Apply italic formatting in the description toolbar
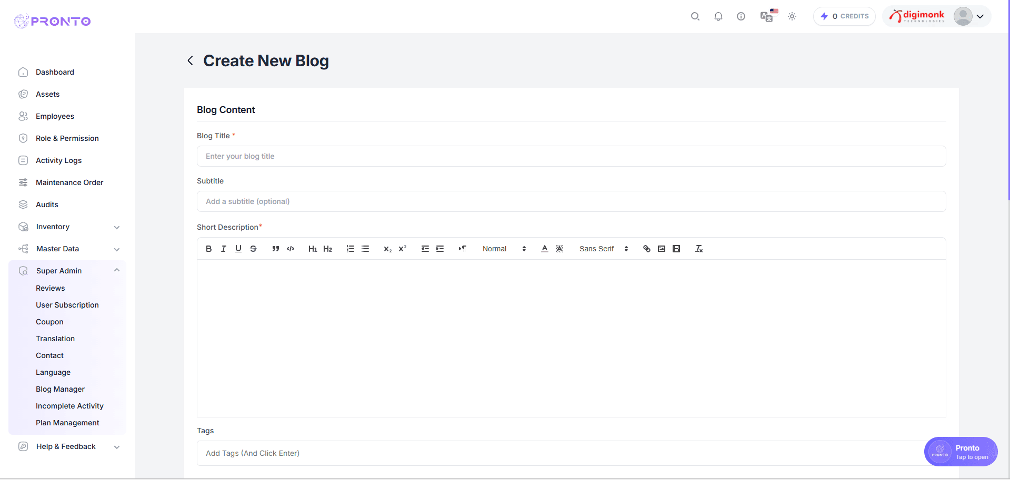 (x=223, y=249)
